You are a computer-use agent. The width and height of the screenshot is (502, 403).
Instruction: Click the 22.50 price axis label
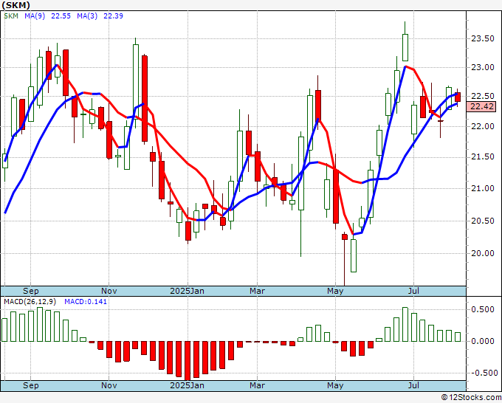(x=483, y=97)
